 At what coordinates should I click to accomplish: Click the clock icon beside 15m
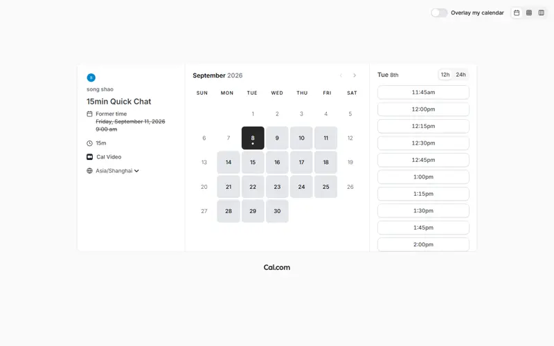90,143
